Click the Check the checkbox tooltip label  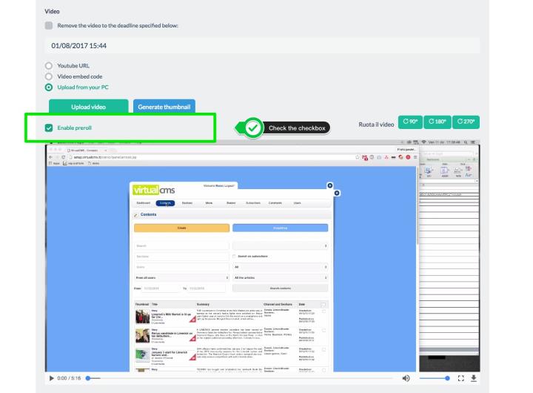click(x=297, y=128)
